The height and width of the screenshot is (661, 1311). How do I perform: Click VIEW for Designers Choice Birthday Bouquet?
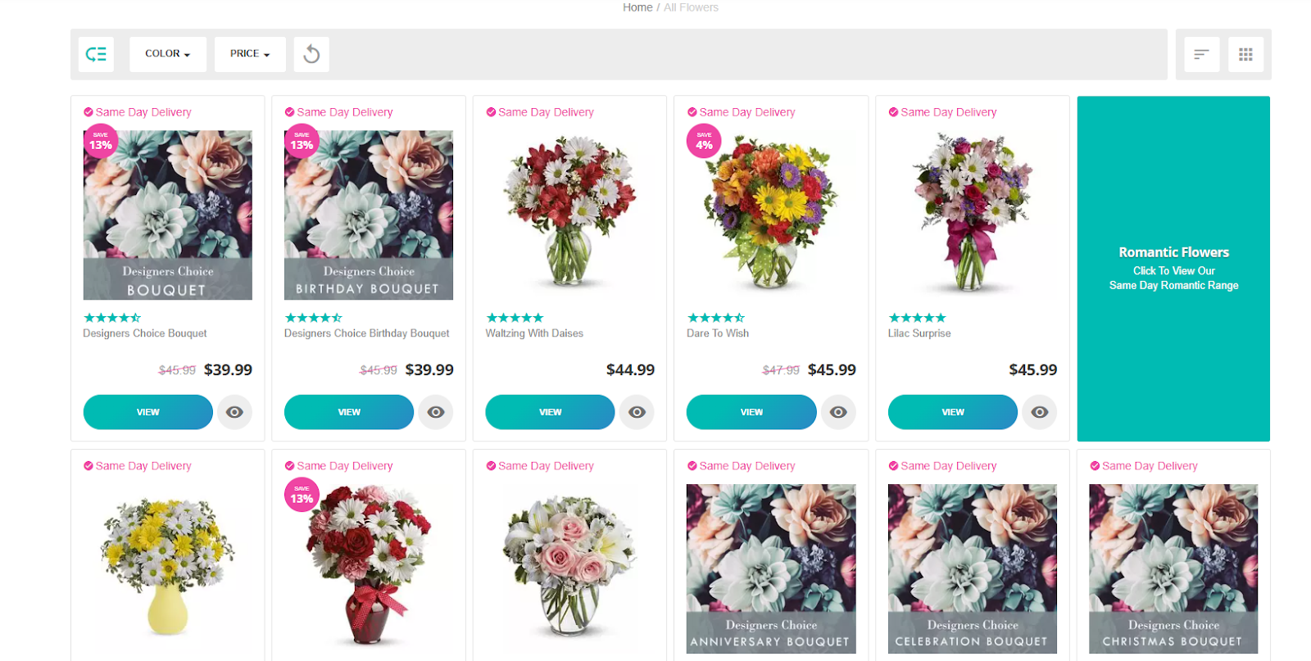click(x=349, y=412)
